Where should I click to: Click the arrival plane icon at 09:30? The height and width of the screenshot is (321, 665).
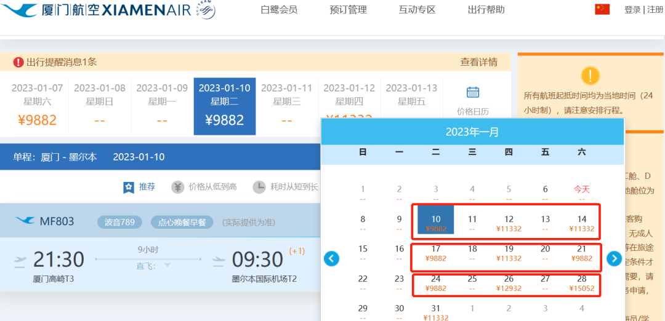[x=219, y=262]
